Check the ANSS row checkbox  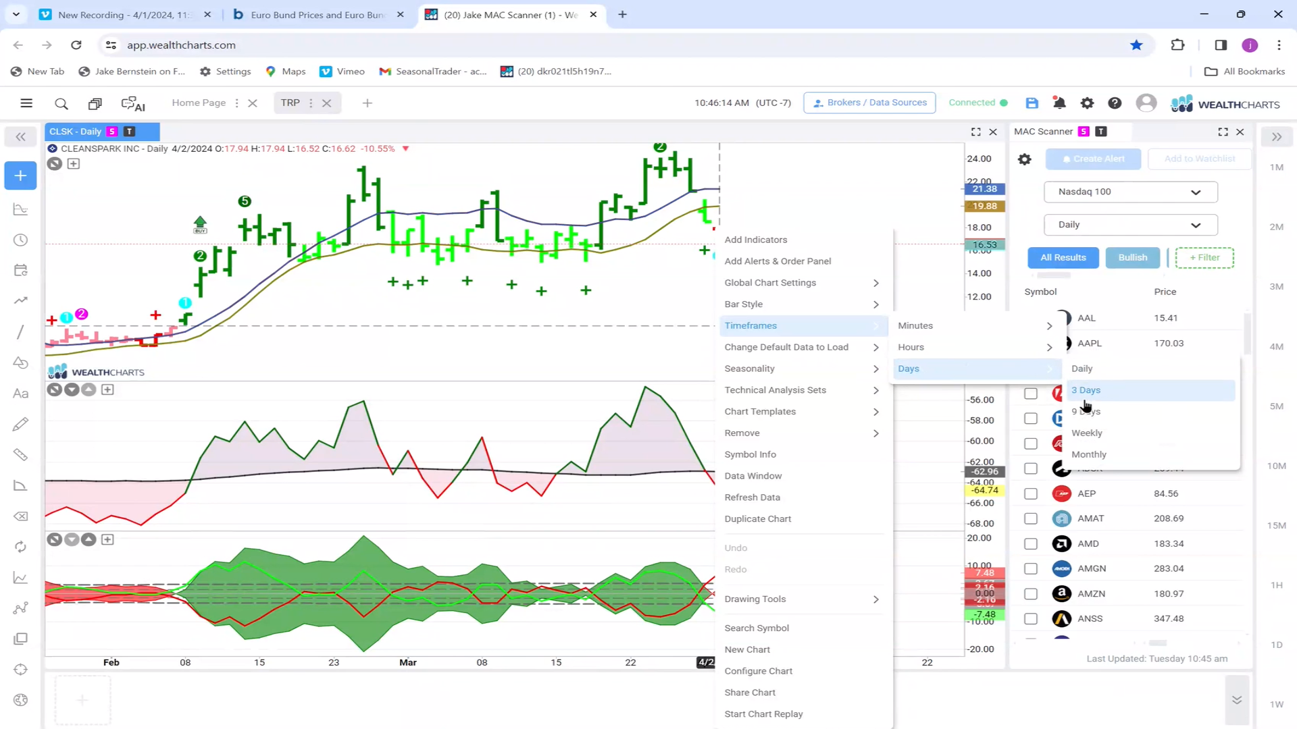[x=1030, y=618]
